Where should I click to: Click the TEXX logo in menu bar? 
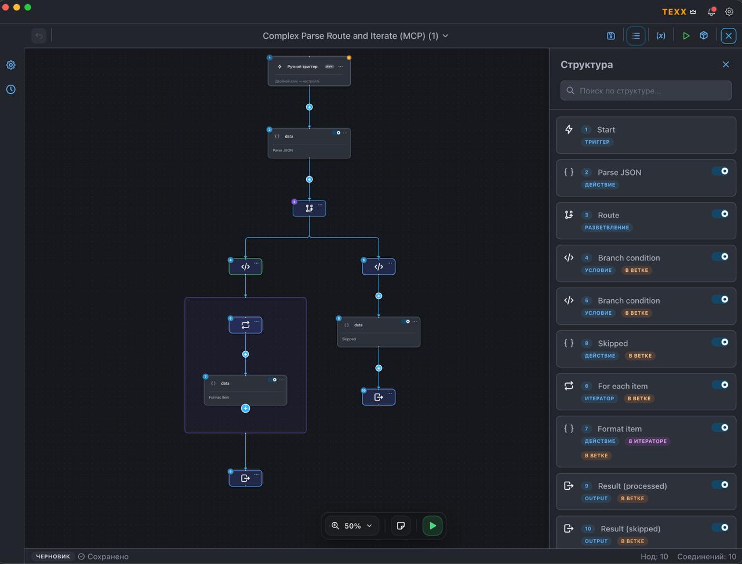tap(673, 11)
